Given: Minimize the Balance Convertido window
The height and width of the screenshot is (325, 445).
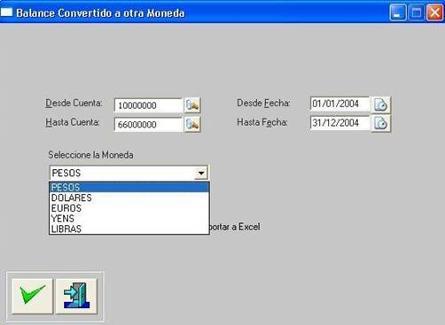Looking at the screenshot, I should coord(398,12).
